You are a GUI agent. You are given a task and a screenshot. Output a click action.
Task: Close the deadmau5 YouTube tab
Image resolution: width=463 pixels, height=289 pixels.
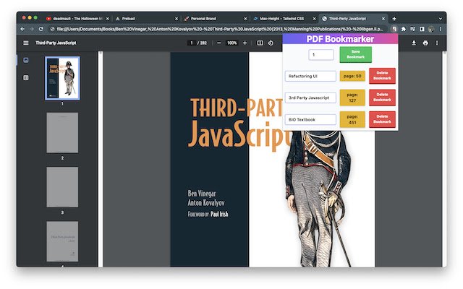pyautogui.click(x=108, y=19)
